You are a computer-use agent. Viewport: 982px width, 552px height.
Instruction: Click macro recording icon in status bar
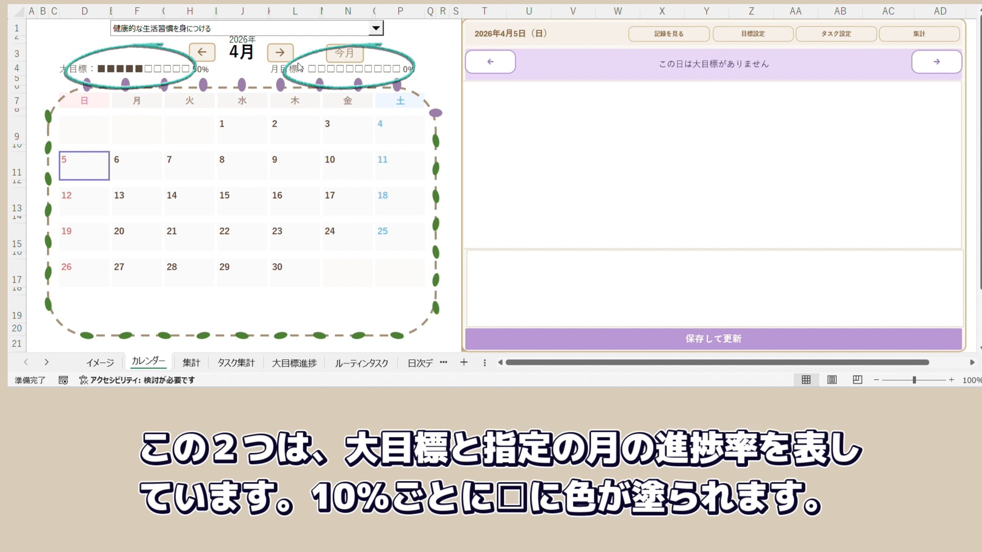(x=63, y=380)
